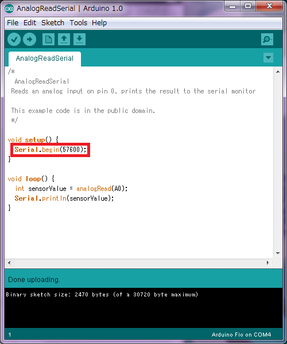287x344 pixels.
Task: Open a sketch with the Open icon
Action: (x=64, y=40)
